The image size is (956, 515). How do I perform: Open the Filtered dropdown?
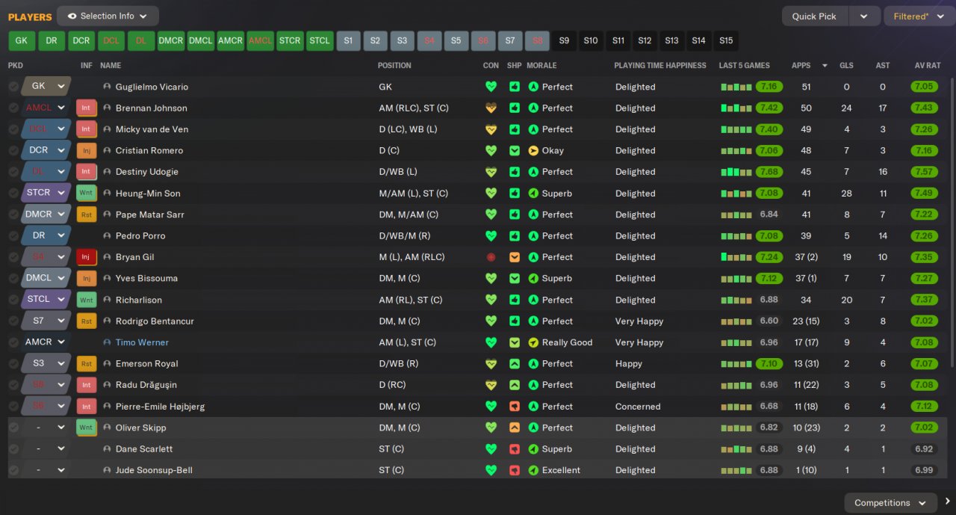click(x=919, y=16)
